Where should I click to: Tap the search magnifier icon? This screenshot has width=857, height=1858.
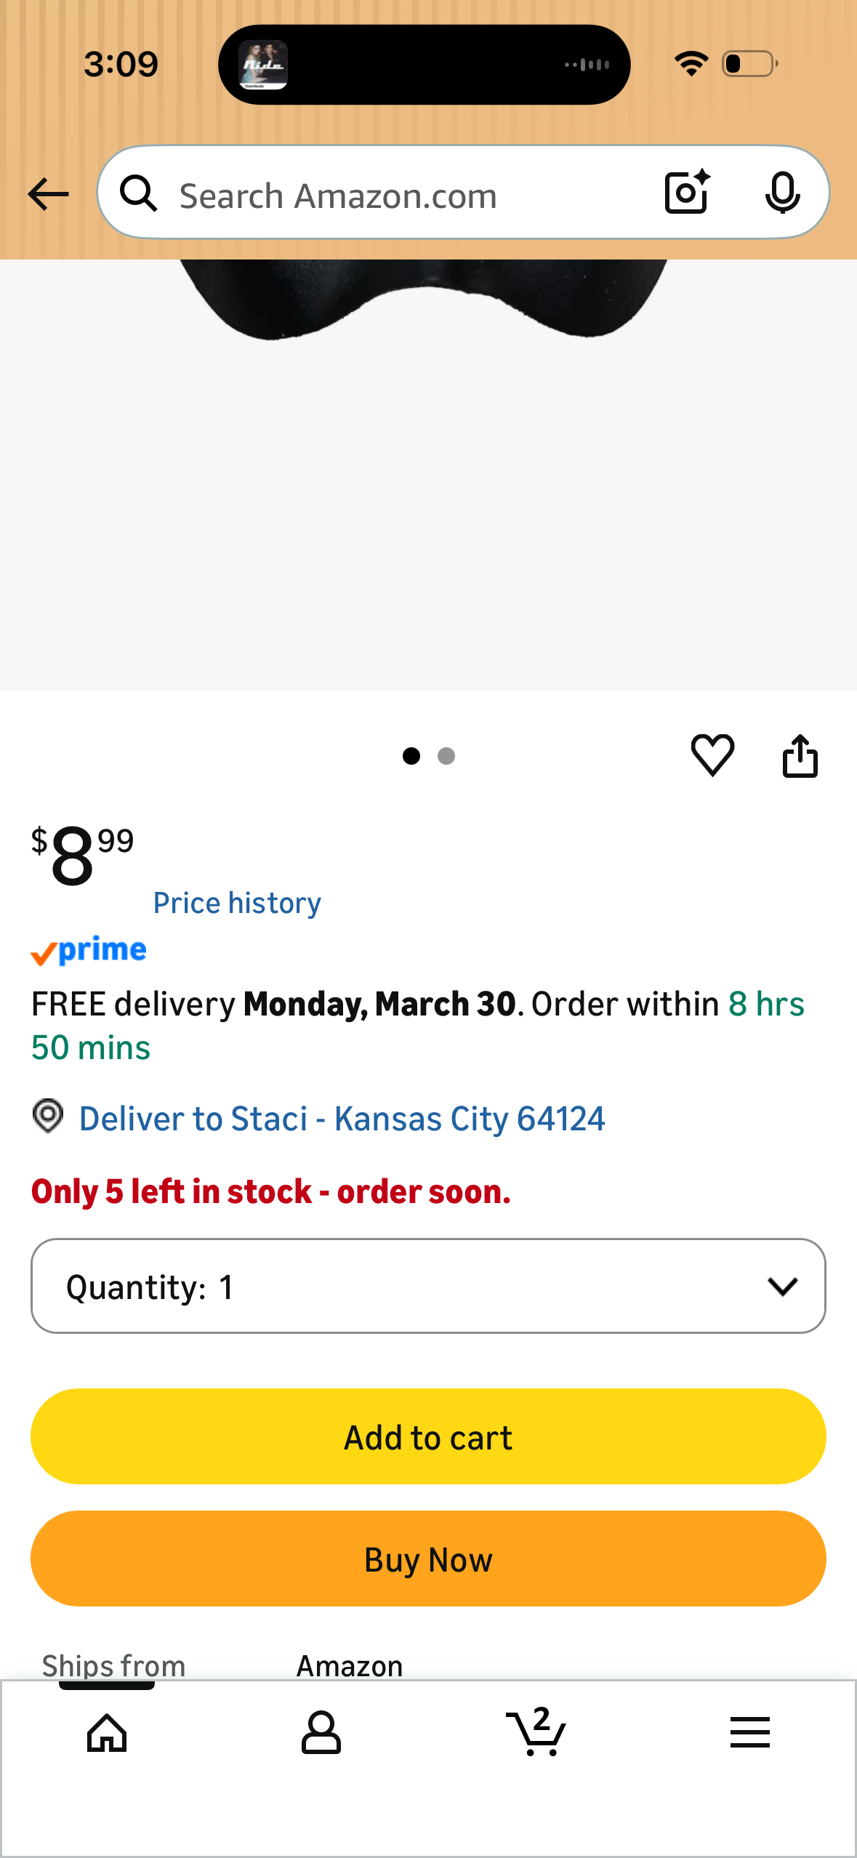click(139, 193)
